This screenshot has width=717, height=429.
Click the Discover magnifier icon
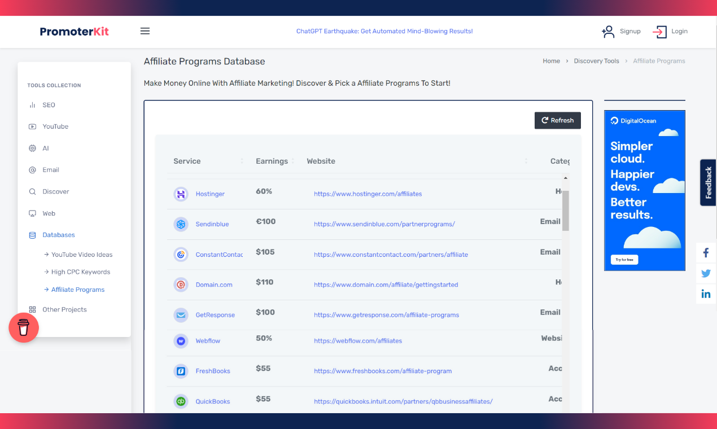[32, 192]
